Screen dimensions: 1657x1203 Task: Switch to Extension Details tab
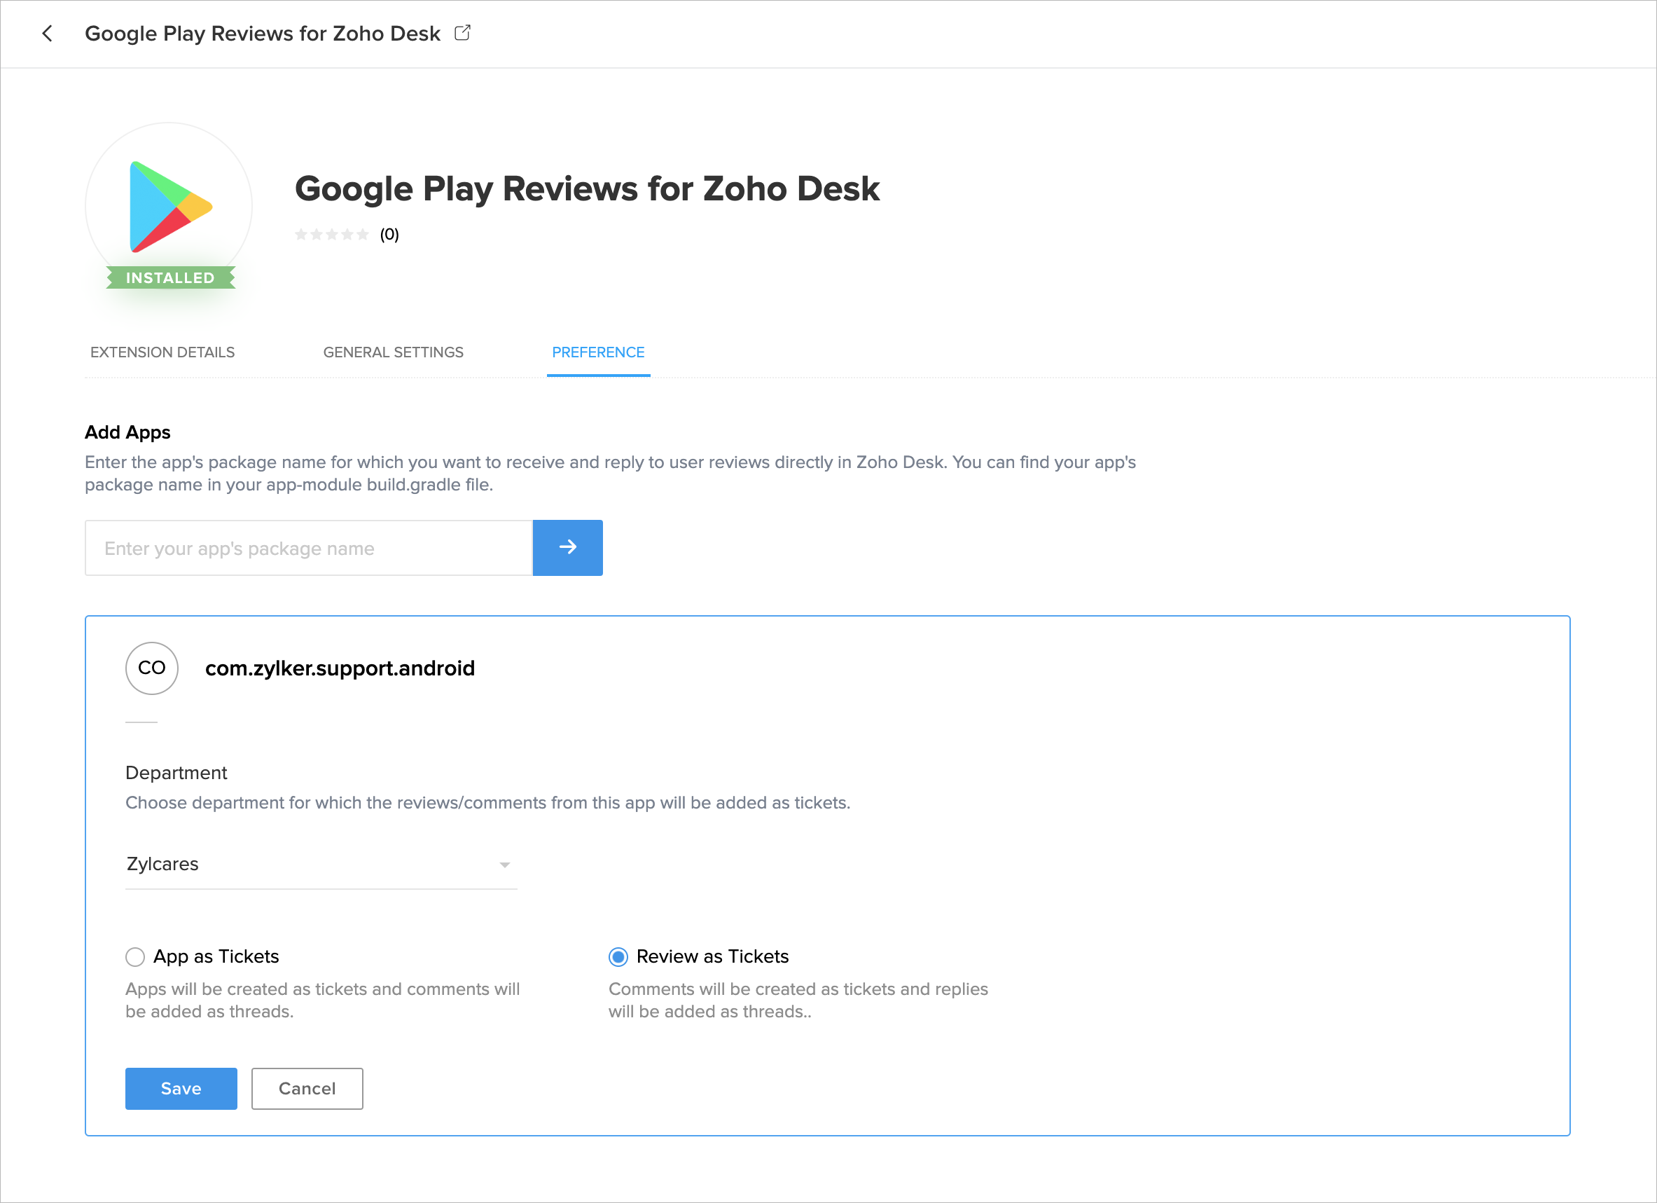(162, 352)
